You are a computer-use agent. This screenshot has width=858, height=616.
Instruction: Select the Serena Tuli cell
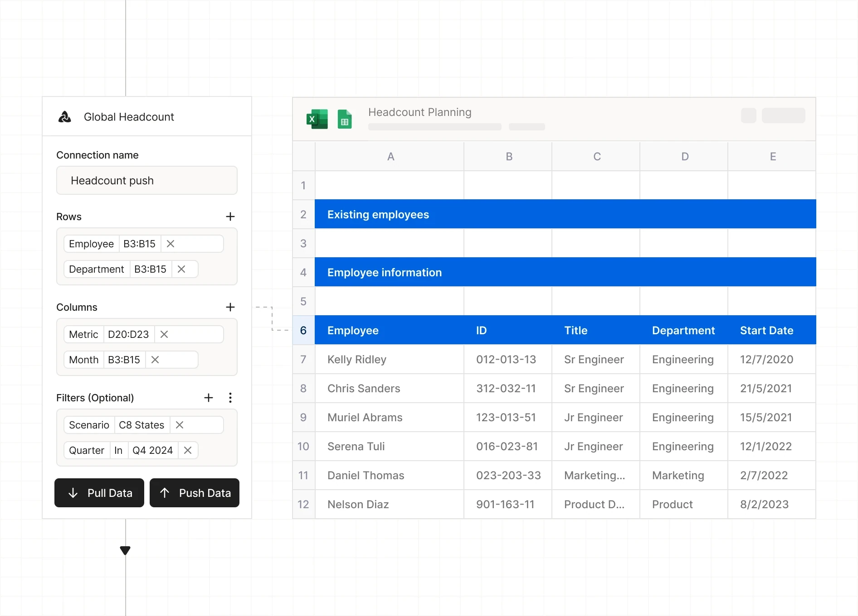click(390, 446)
